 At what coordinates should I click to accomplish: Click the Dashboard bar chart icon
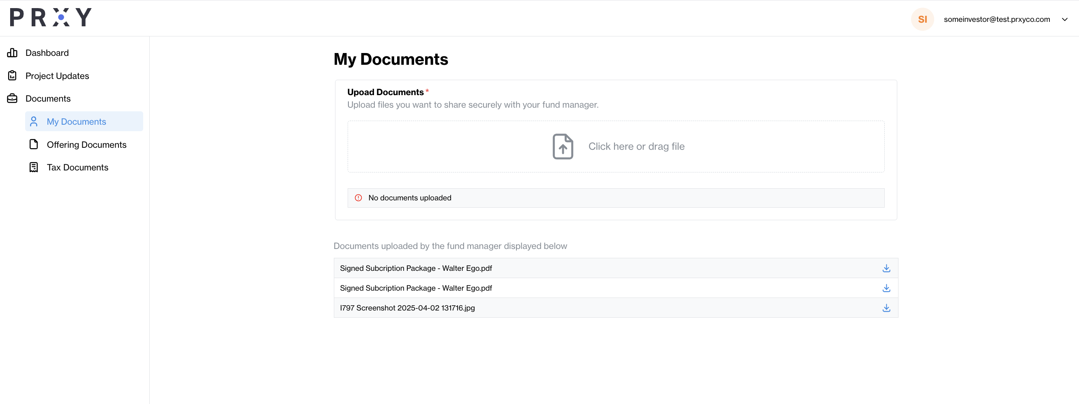coord(12,53)
